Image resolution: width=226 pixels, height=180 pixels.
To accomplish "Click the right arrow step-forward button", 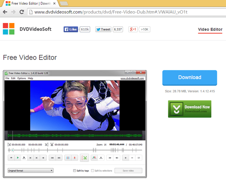I will pos(43,158).
